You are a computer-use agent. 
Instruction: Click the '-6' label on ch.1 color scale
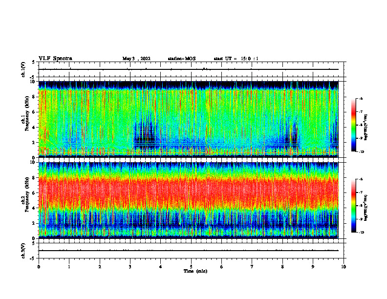(360, 98)
